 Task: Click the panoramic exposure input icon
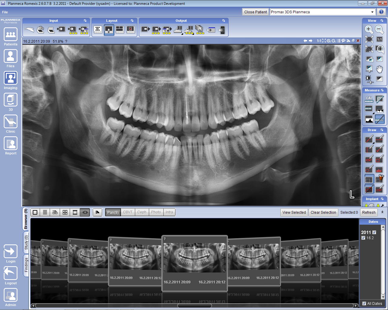pos(29,29)
